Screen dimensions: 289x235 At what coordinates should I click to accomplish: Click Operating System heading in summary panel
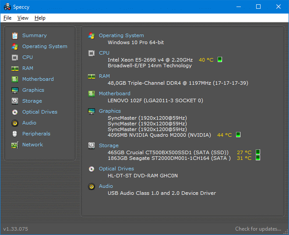tap(121, 35)
